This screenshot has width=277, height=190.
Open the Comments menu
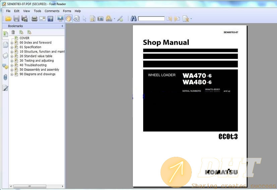[x=52, y=11]
